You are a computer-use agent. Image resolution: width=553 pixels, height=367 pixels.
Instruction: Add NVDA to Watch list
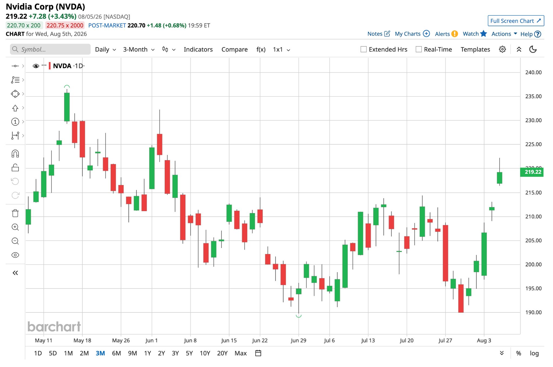[475, 34]
